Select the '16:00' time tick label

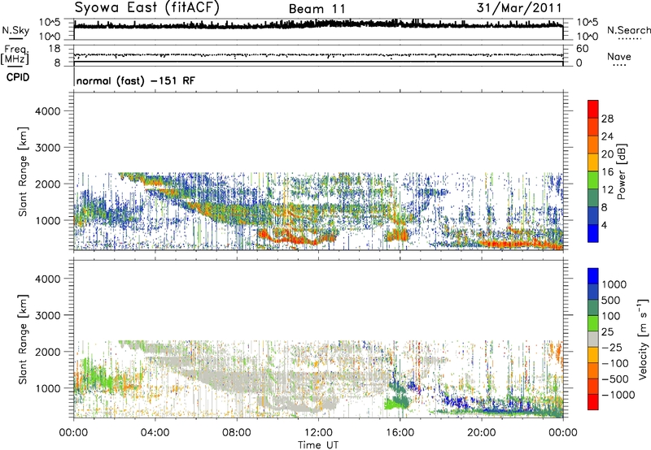click(x=400, y=433)
